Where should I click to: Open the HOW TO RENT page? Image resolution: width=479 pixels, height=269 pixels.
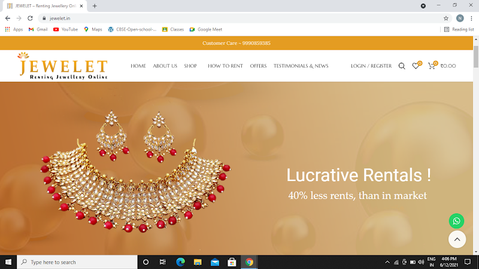pos(225,66)
